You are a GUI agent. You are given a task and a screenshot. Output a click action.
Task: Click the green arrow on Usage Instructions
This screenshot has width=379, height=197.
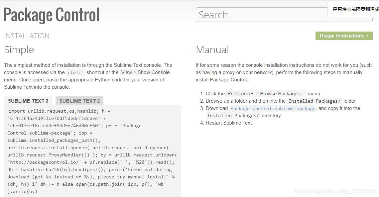tap(368, 36)
